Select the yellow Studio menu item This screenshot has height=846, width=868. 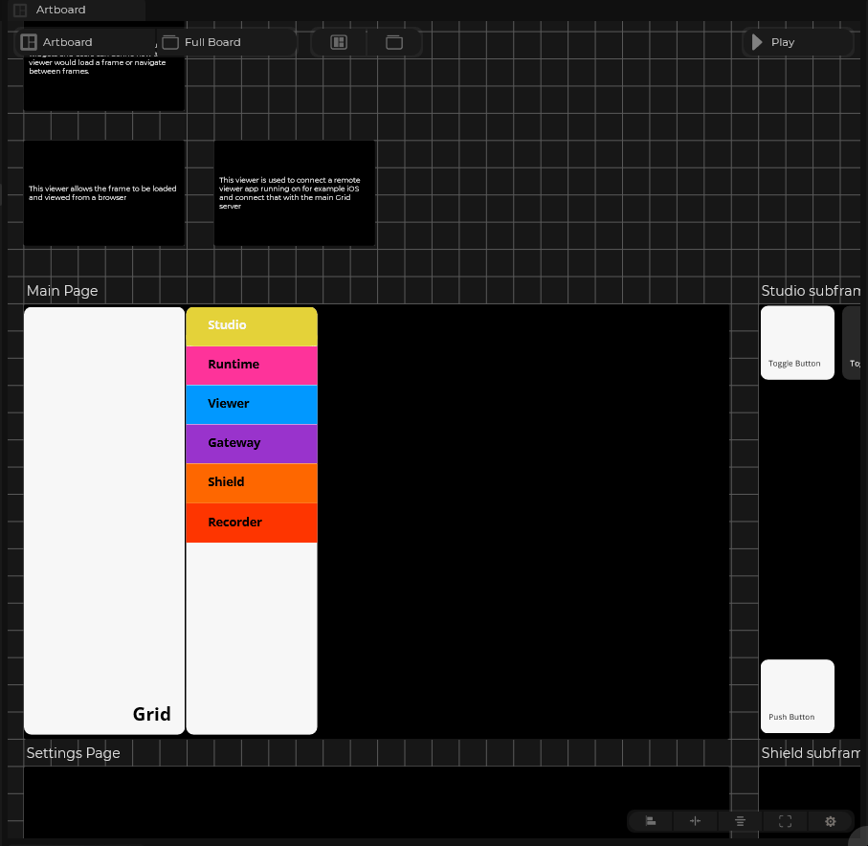pyautogui.click(x=252, y=325)
